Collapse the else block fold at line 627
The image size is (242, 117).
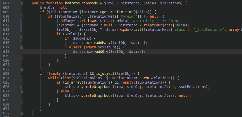22,91
